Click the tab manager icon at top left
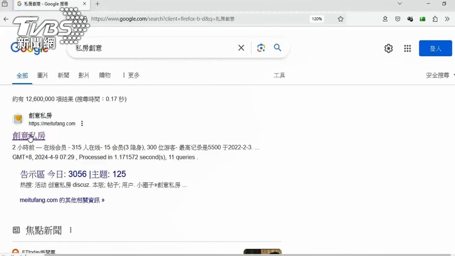The image size is (455, 256). pyautogui.click(x=5, y=4)
